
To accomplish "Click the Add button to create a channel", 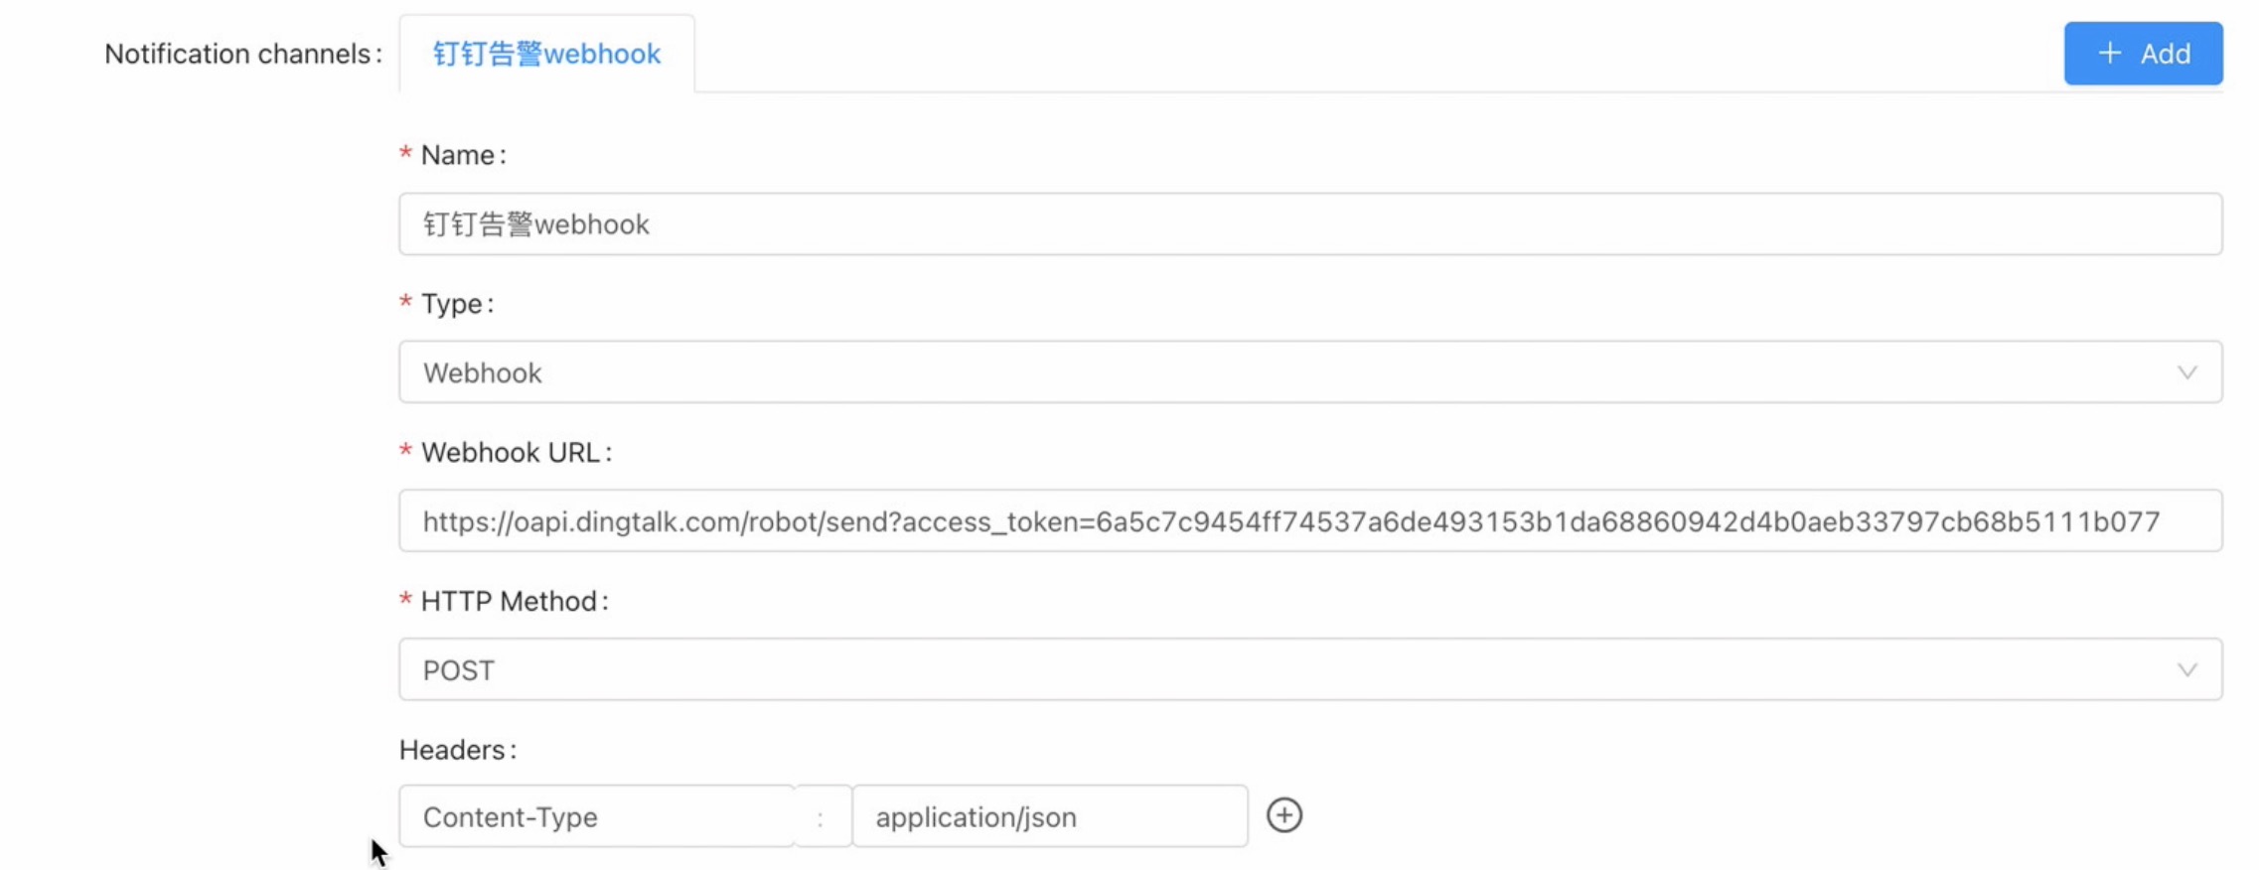I will coord(2143,54).
